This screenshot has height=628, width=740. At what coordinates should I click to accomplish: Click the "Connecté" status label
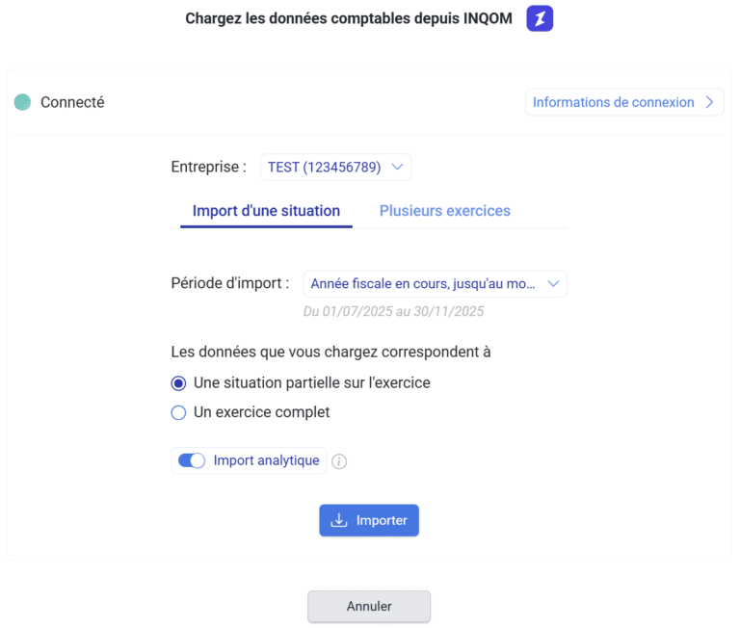pos(72,102)
